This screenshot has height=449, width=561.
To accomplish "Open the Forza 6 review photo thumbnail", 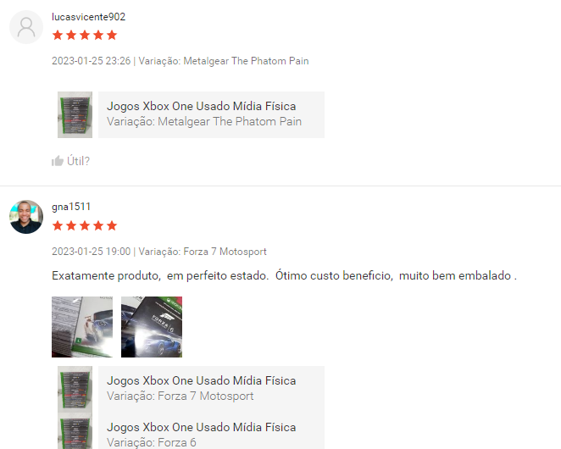I will coord(152,327).
